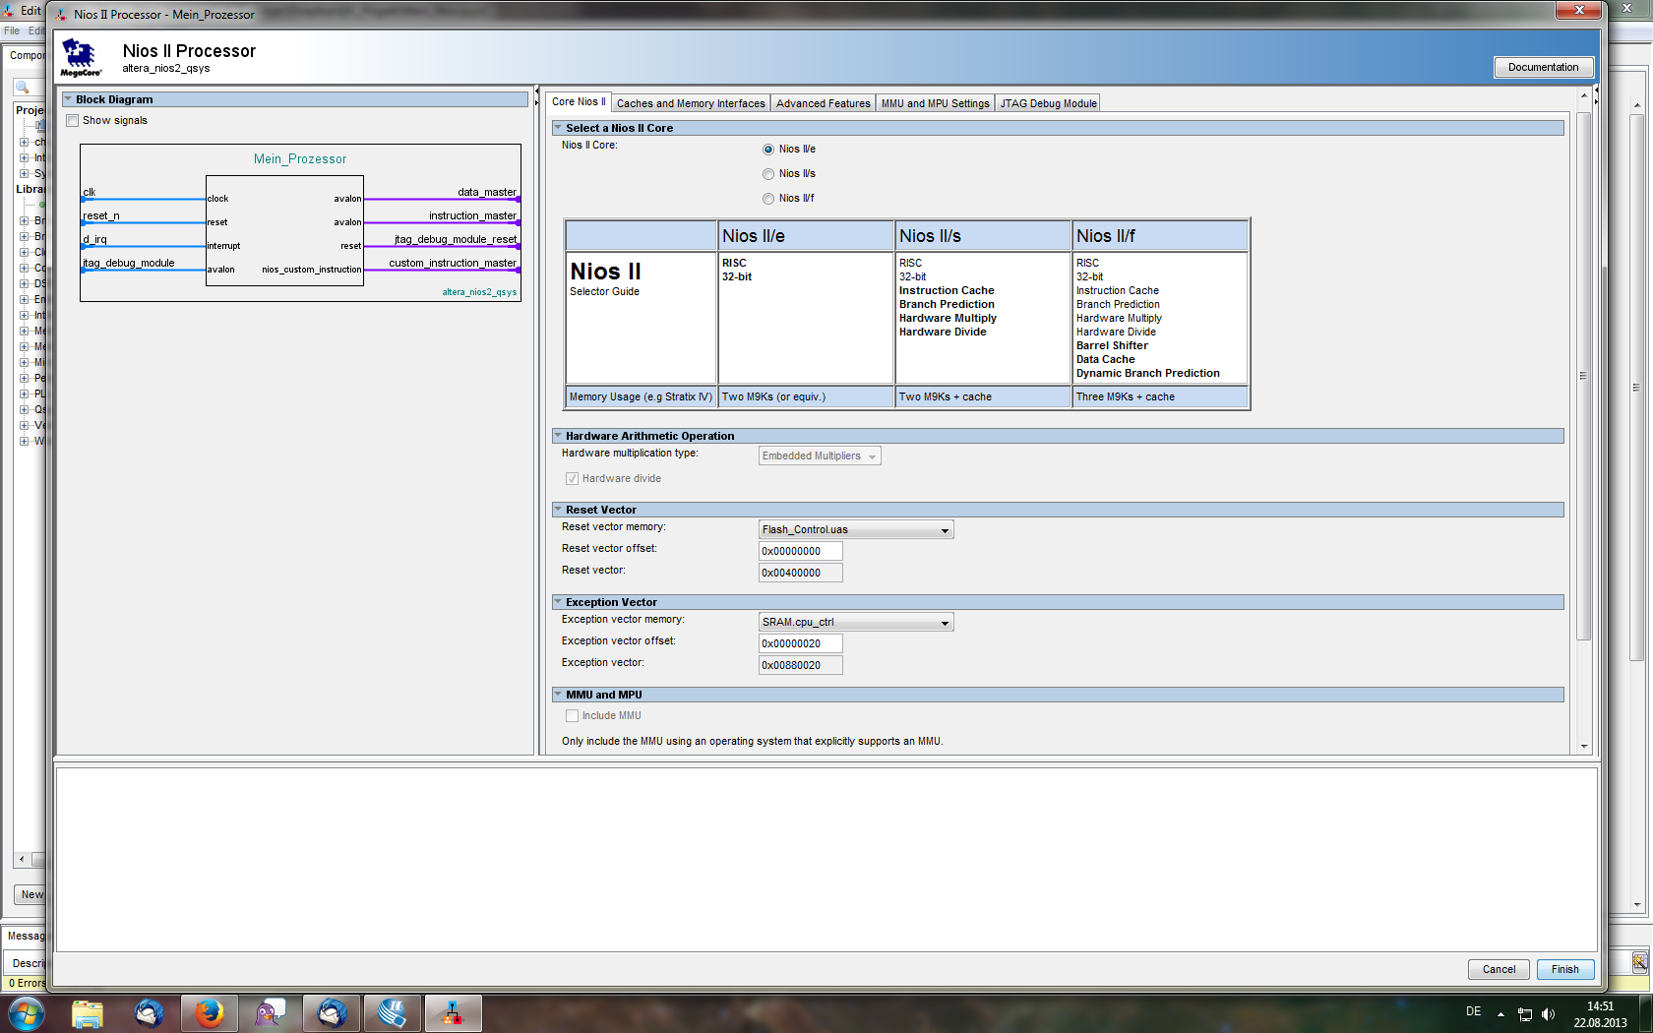Click the 'Mein_Prozessor' diagram title
1653x1033 pixels.
tap(300, 158)
